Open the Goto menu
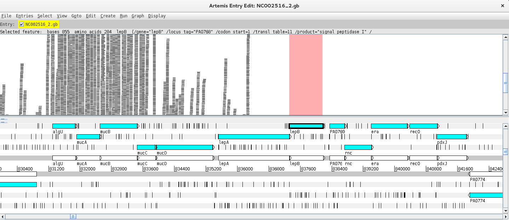509x220 pixels. (x=76, y=16)
